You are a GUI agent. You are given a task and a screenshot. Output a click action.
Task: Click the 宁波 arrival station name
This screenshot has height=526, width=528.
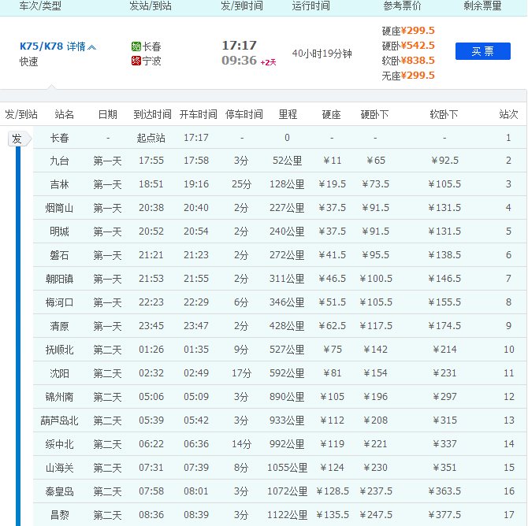pyautogui.click(x=151, y=61)
